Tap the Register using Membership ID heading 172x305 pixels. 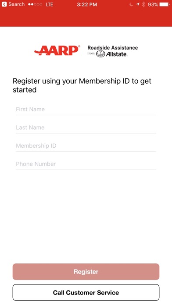click(x=82, y=85)
